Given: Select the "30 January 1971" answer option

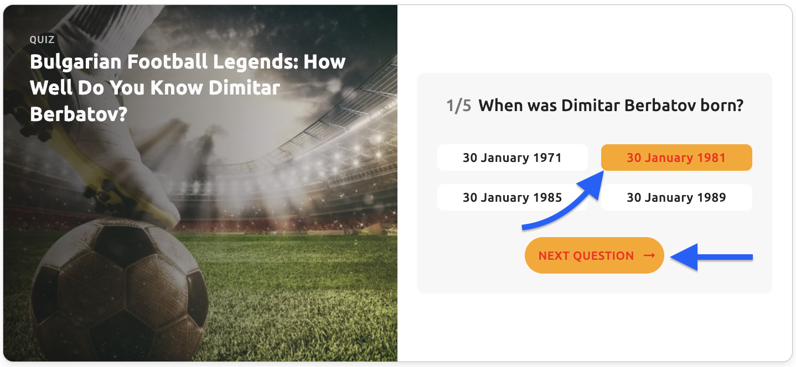Looking at the screenshot, I should pyautogui.click(x=512, y=158).
